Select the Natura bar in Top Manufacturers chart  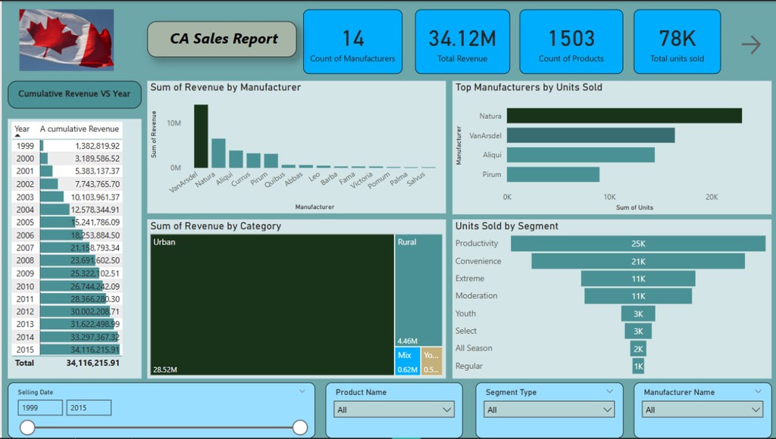624,116
